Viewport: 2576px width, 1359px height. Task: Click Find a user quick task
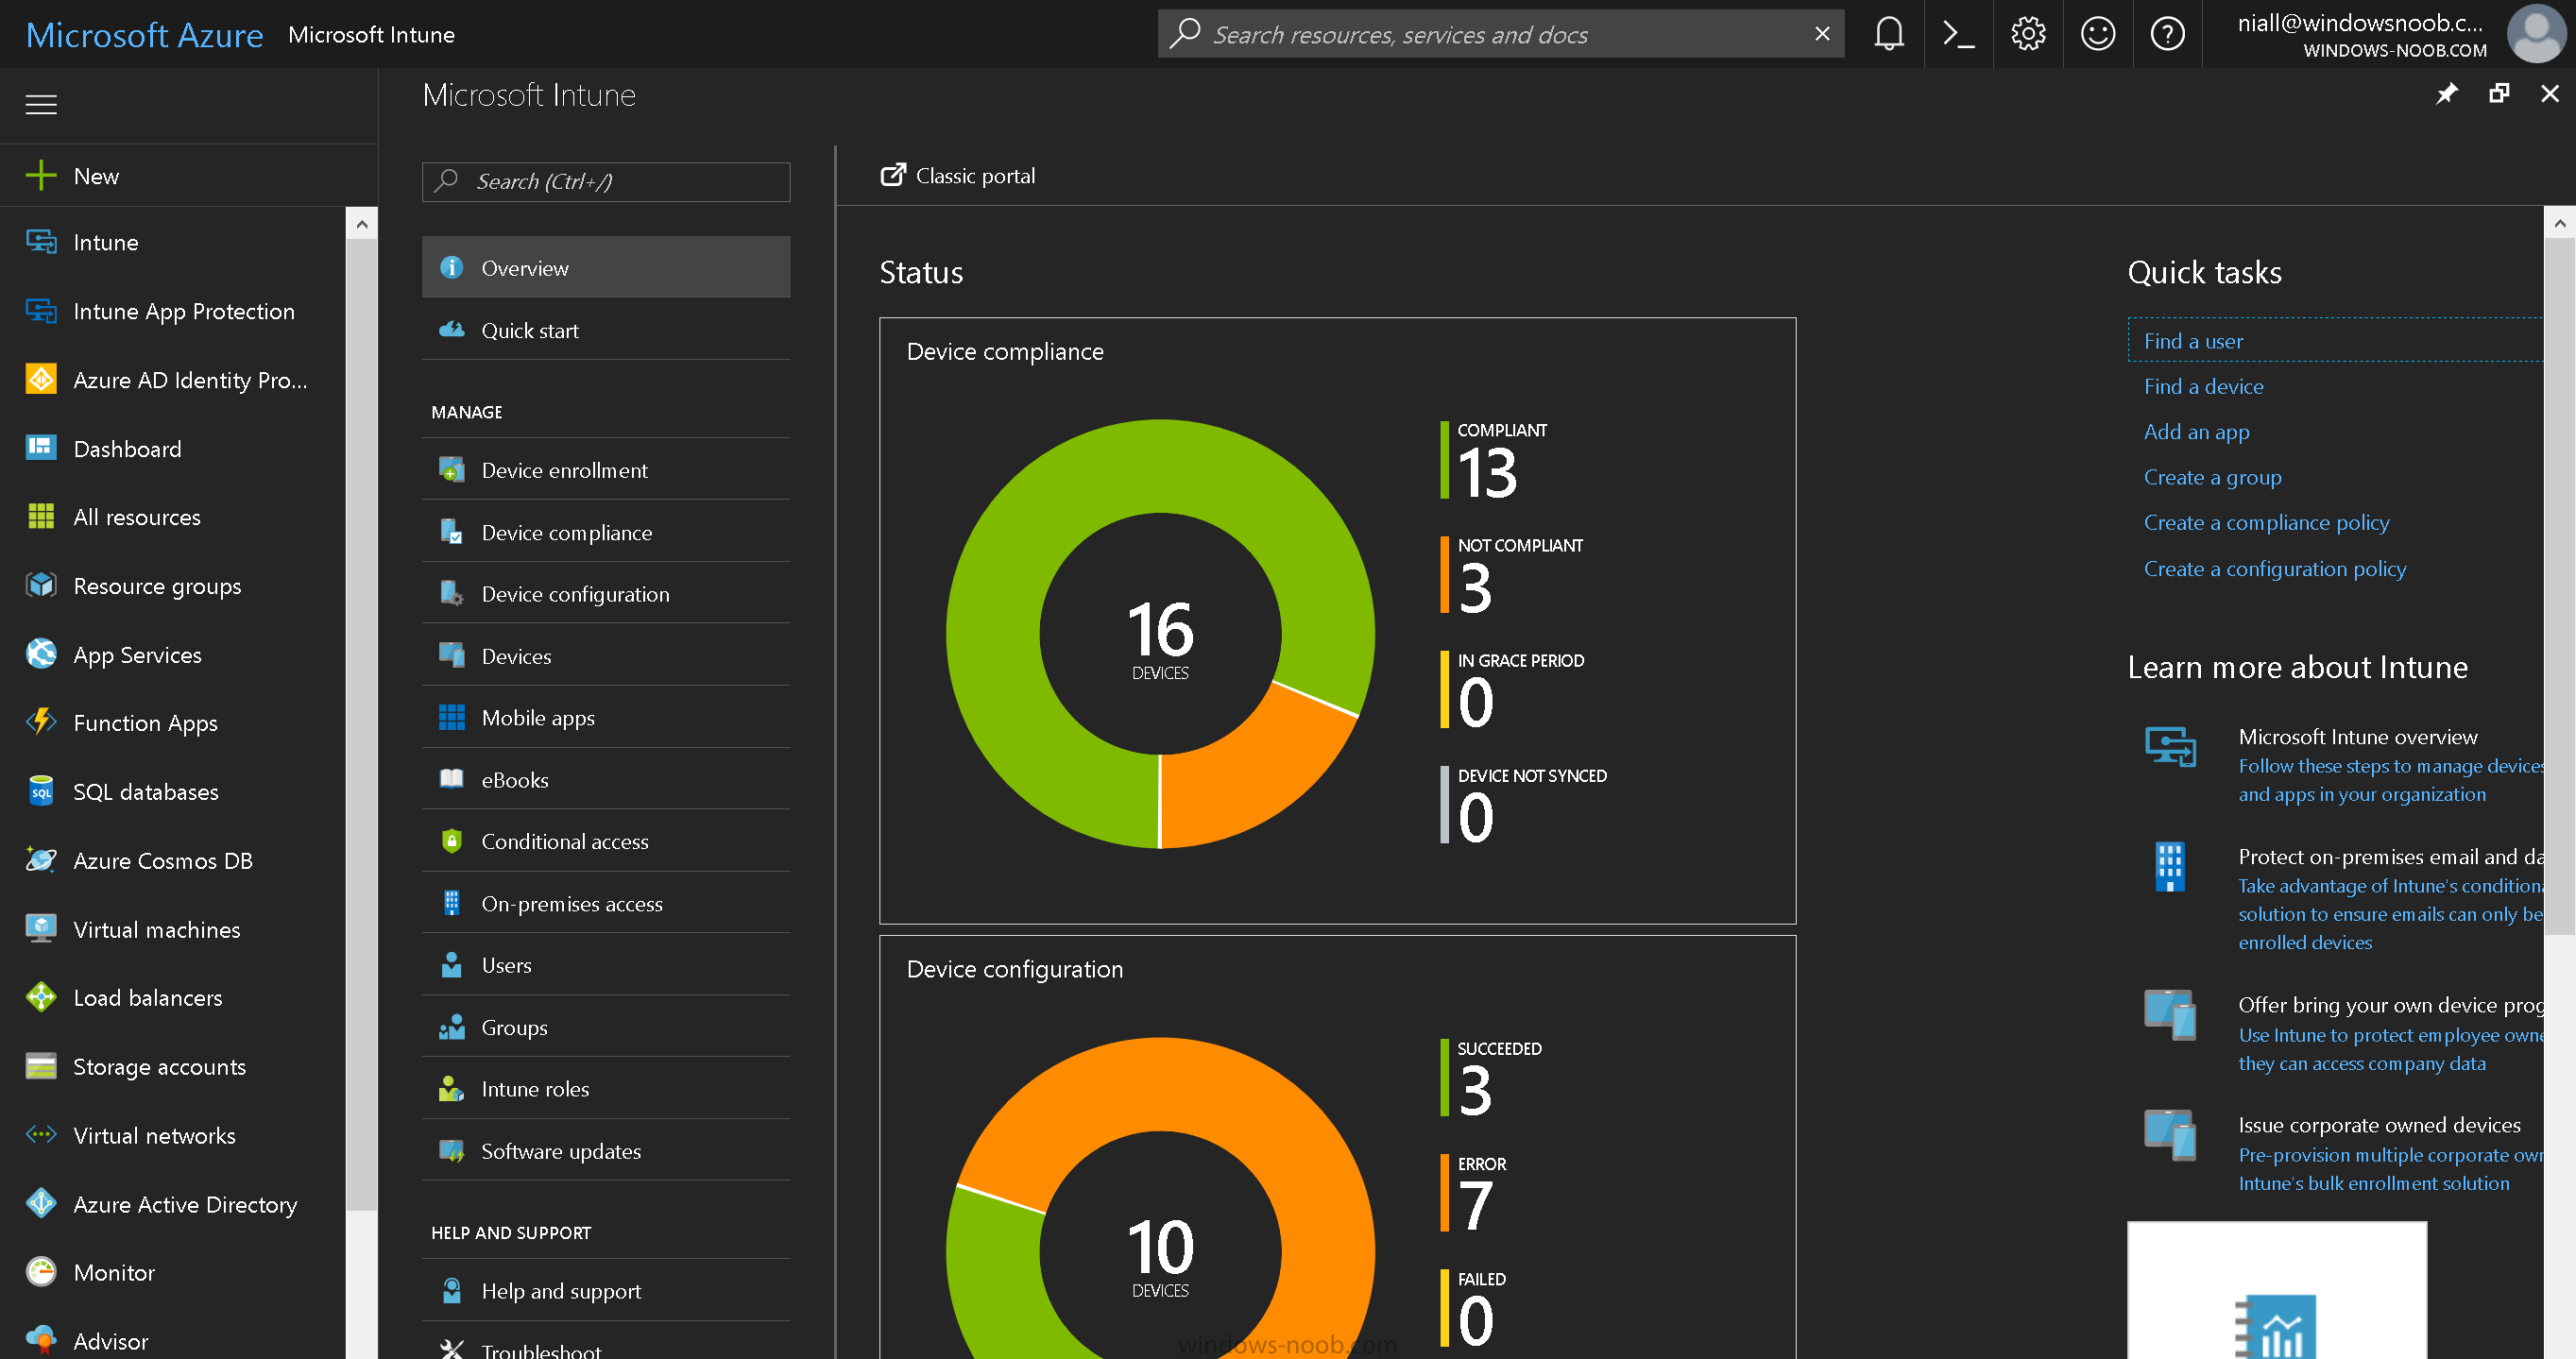[2193, 341]
